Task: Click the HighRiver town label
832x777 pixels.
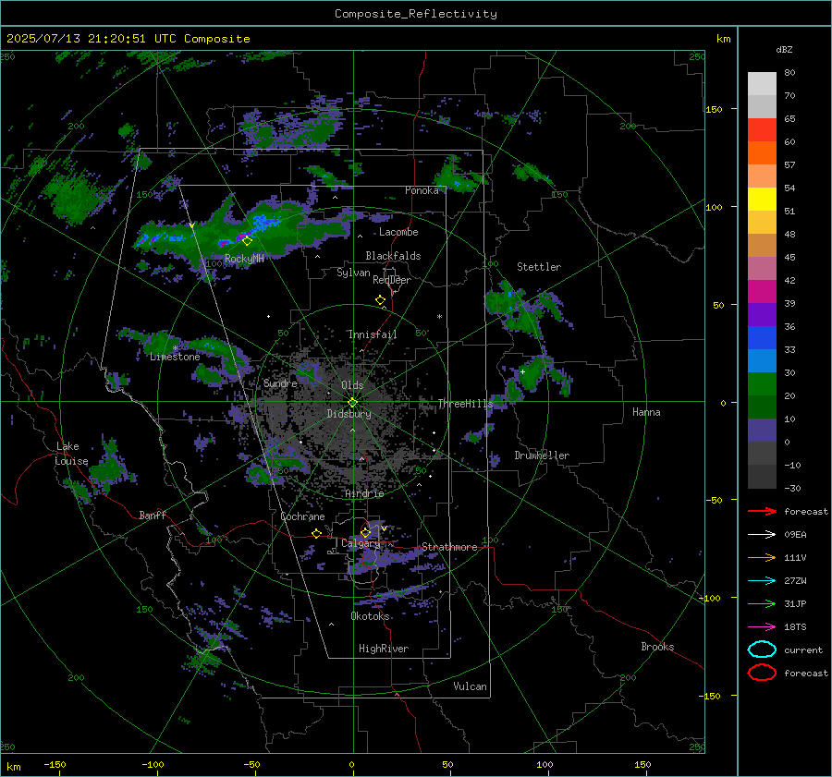Action: [384, 649]
